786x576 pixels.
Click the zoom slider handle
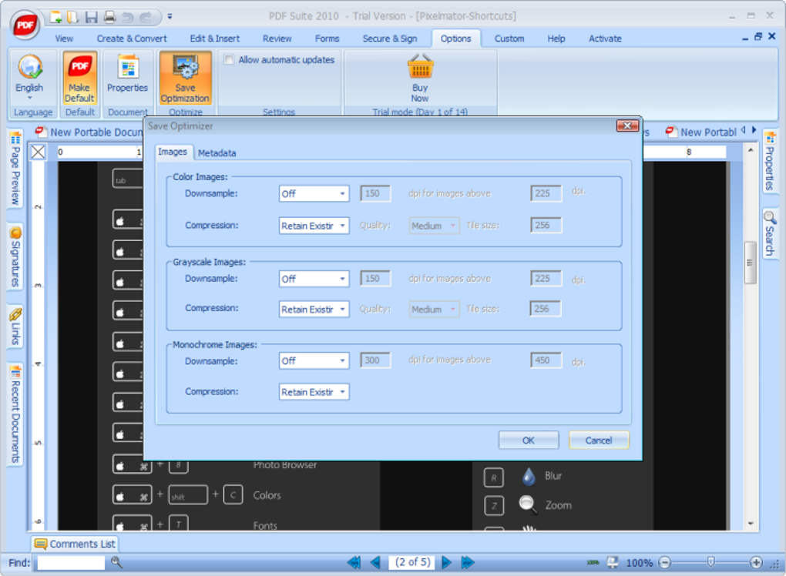(710, 562)
